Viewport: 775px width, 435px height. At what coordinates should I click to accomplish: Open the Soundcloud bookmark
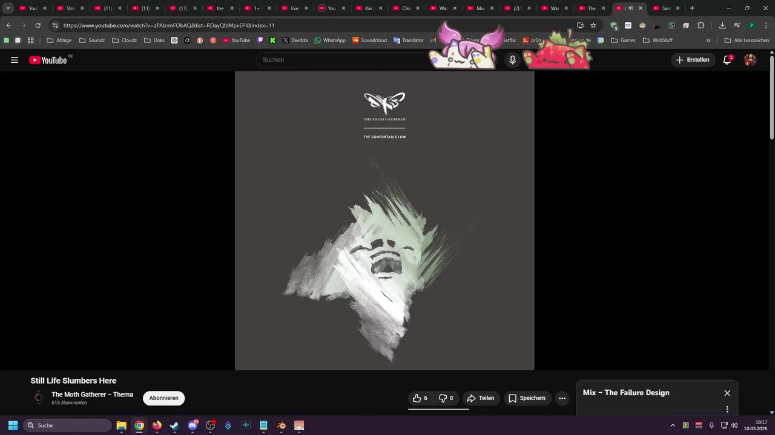(369, 40)
